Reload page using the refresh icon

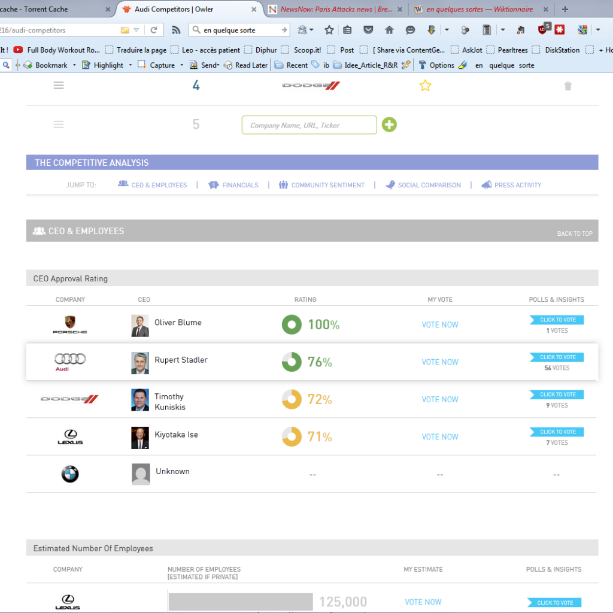tap(154, 30)
